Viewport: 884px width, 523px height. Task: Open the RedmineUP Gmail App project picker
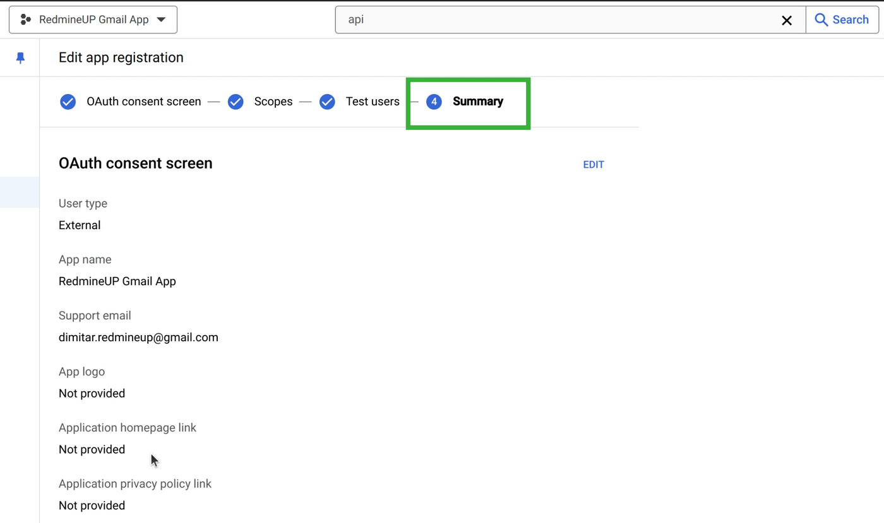pos(93,19)
